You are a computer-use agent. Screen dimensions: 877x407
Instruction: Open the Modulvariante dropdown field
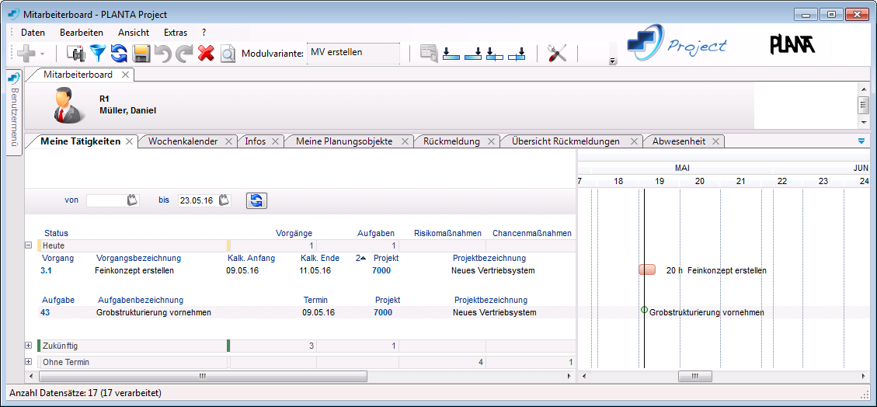[353, 53]
